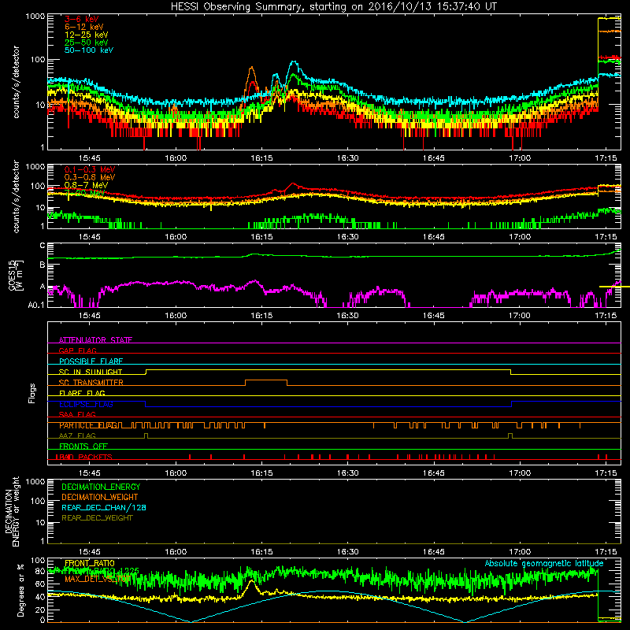Select the FLARE_FLAG label
Image resolution: width=630 pixels, height=630 pixels.
82,393
